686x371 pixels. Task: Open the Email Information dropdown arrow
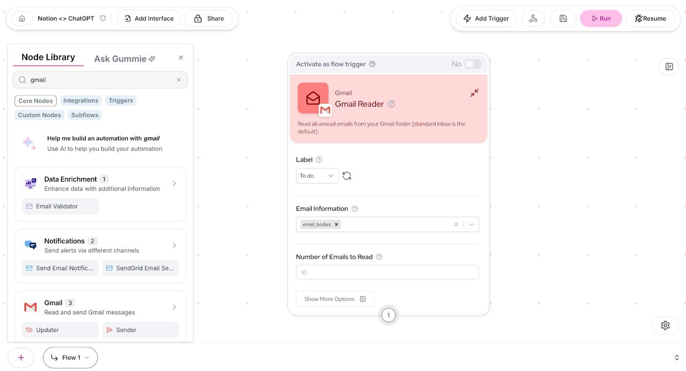[x=471, y=224]
